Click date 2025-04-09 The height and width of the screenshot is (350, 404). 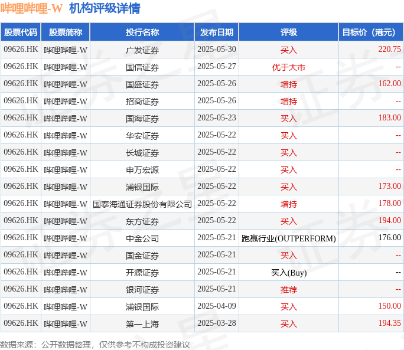click(217, 306)
